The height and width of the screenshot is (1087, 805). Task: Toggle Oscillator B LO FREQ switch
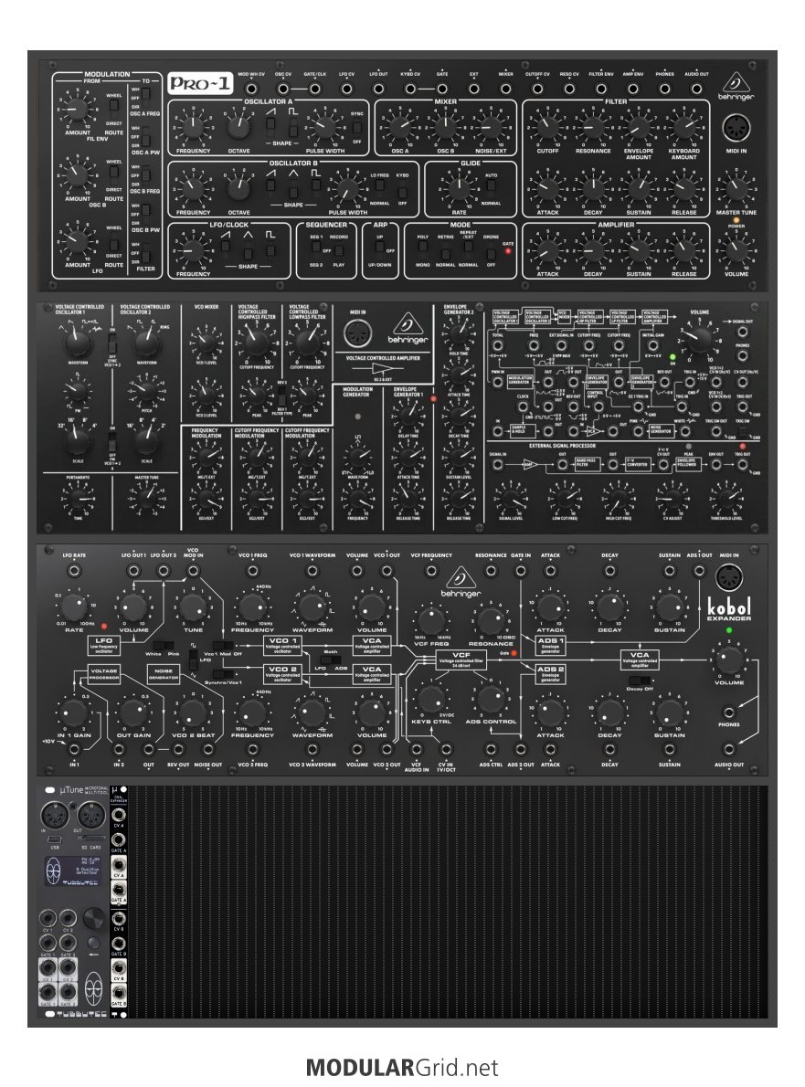pyautogui.click(x=379, y=188)
